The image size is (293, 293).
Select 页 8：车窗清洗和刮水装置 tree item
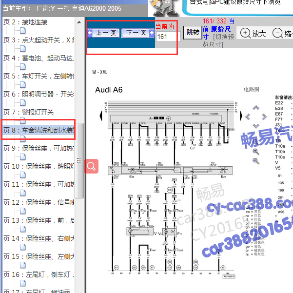pyautogui.click(x=39, y=130)
